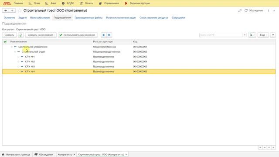The image size is (279, 157).
Task: Close the Контрагенты bottom tab
Action: point(75,154)
